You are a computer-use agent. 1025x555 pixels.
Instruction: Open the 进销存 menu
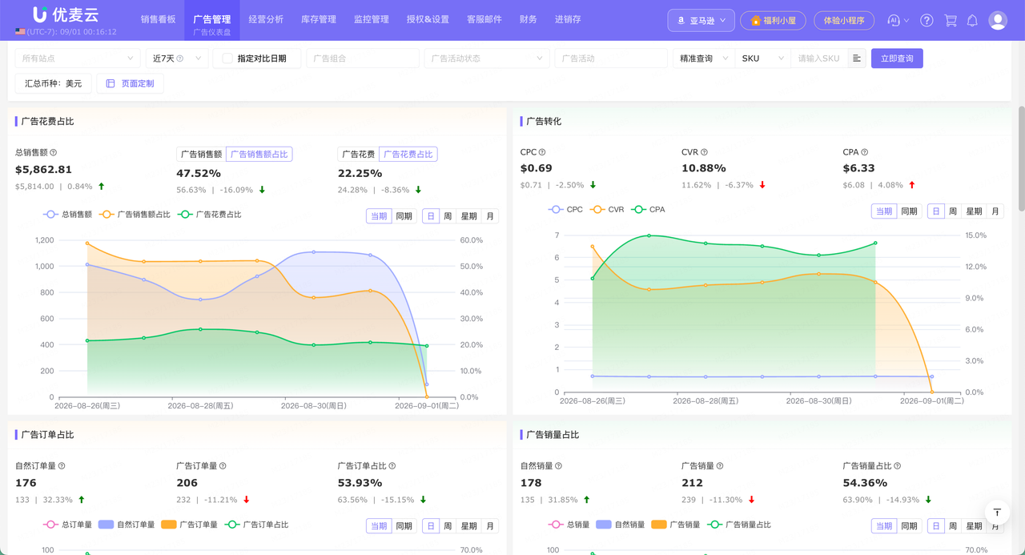tap(568, 19)
